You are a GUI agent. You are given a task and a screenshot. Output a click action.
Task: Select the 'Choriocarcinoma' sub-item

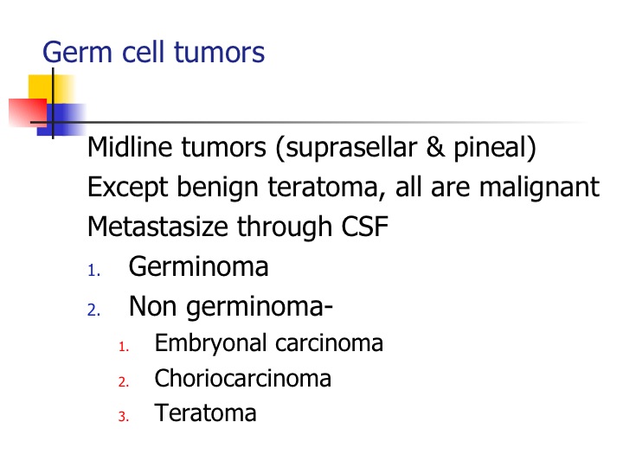[x=242, y=378]
